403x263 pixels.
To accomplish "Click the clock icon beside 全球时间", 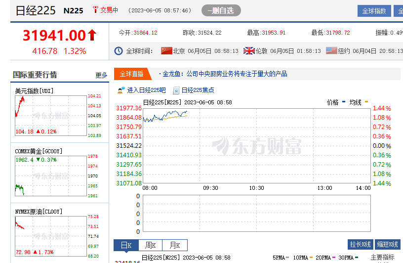I will [119, 51].
